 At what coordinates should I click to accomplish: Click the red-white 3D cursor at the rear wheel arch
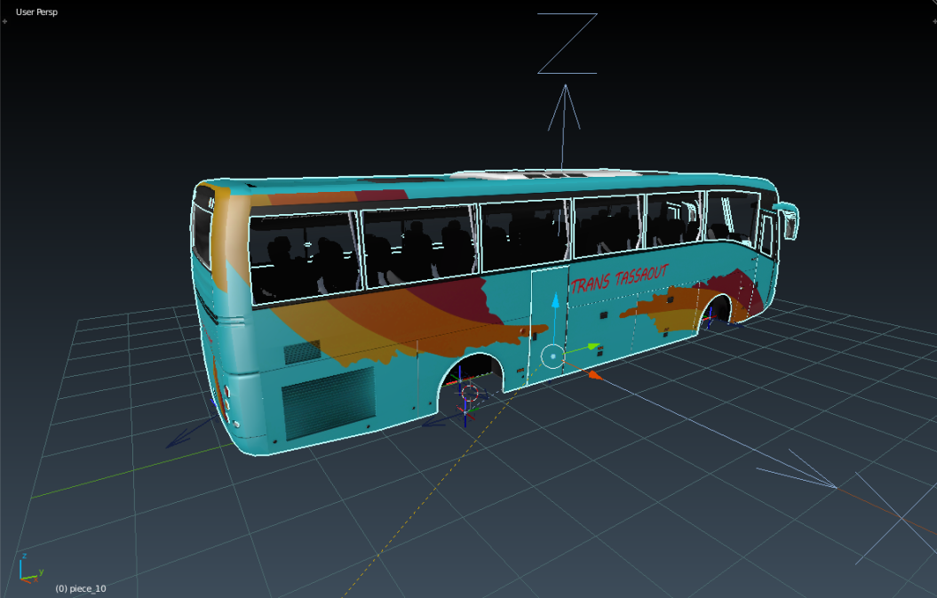(x=469, y=393)
